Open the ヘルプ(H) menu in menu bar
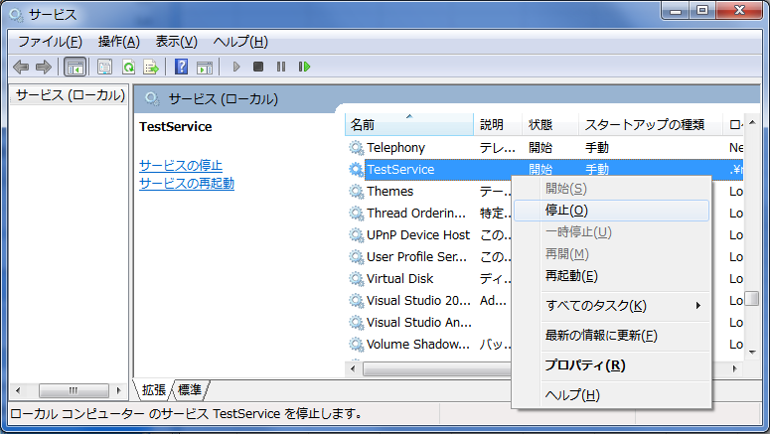This screenshot has width=770, height=434. (240, 42)
